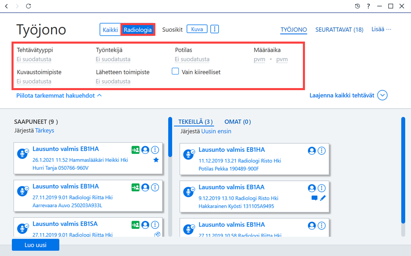The image size is (411, 256).
Task: Click the Luo uusi button
Action: pyautogui.click(x=35, y=245)
